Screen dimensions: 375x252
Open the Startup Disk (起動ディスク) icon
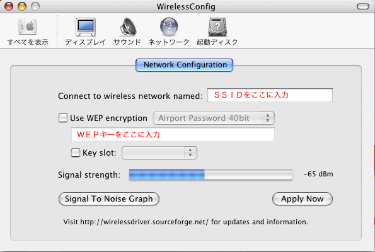tap(217, 27)
